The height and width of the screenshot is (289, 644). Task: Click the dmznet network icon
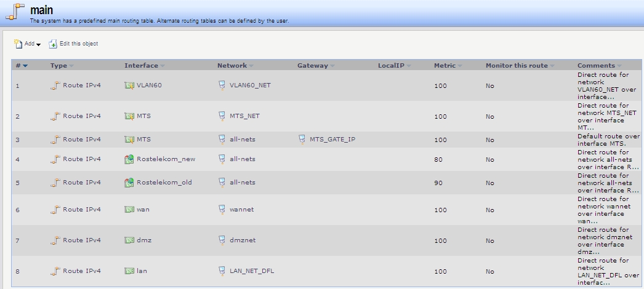coord(222,240)
